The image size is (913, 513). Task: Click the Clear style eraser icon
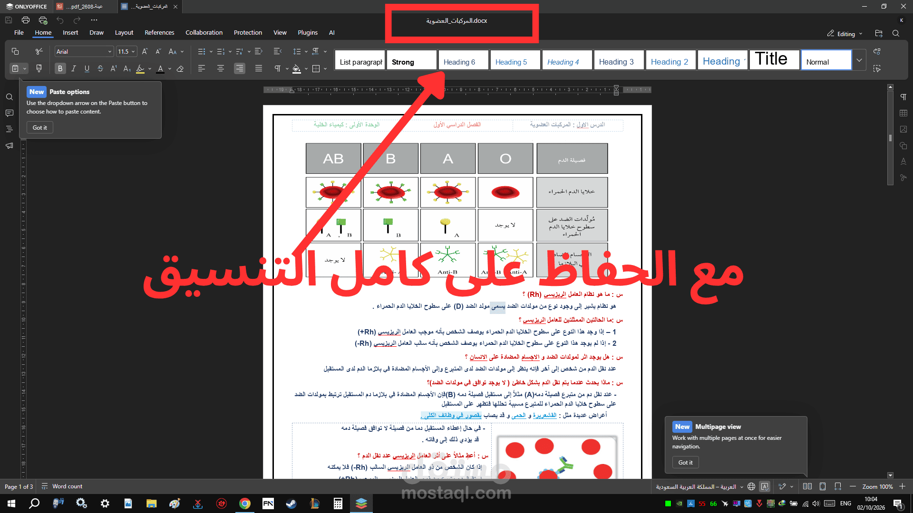[x=180, y=68]
